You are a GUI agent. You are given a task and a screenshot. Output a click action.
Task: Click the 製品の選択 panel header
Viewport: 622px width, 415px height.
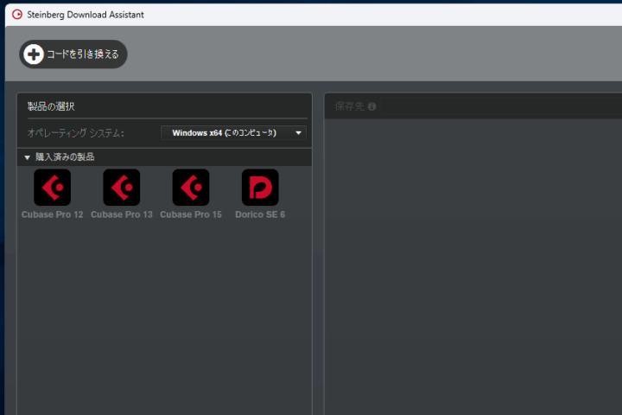click(x=51, y=106)
